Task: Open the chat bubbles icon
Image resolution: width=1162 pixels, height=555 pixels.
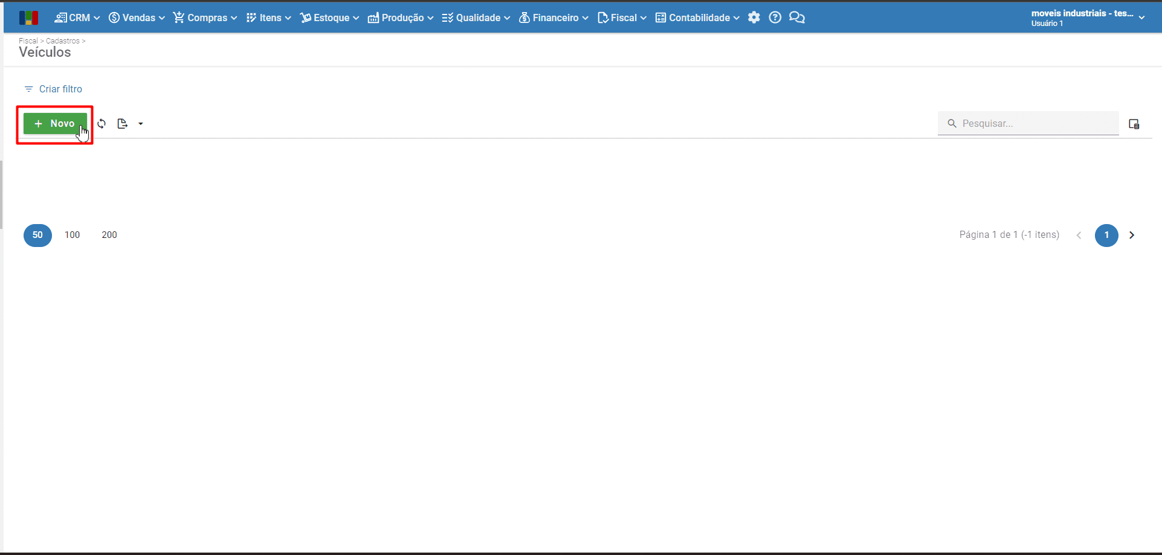Action: pos(797,18)
